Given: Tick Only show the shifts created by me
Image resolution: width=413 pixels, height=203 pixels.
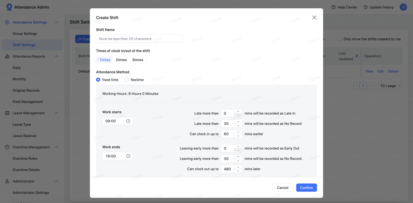Looking at the screenshot, I should point(339,39).
